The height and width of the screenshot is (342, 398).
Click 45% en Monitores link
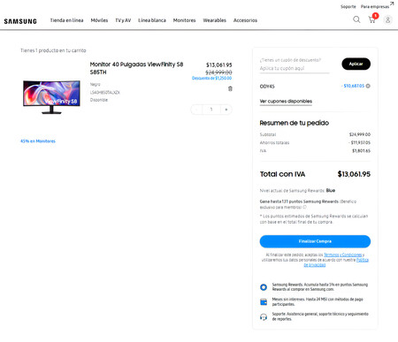[x=38, y=141]
